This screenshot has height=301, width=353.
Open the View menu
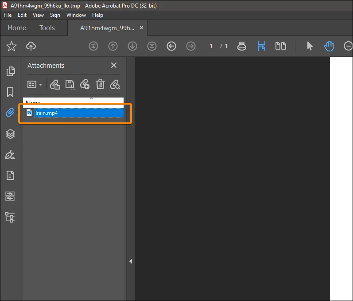[38, 15]
